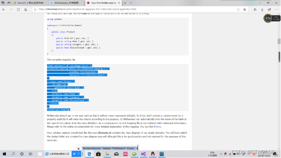Show tabs you've set aside
Image resolution: width=281 pixels, height=158 pixels.
coord(3,3)
